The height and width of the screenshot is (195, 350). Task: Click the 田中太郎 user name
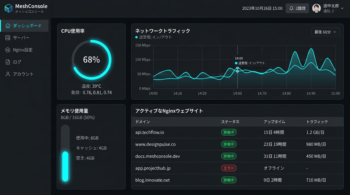[331, 6]
